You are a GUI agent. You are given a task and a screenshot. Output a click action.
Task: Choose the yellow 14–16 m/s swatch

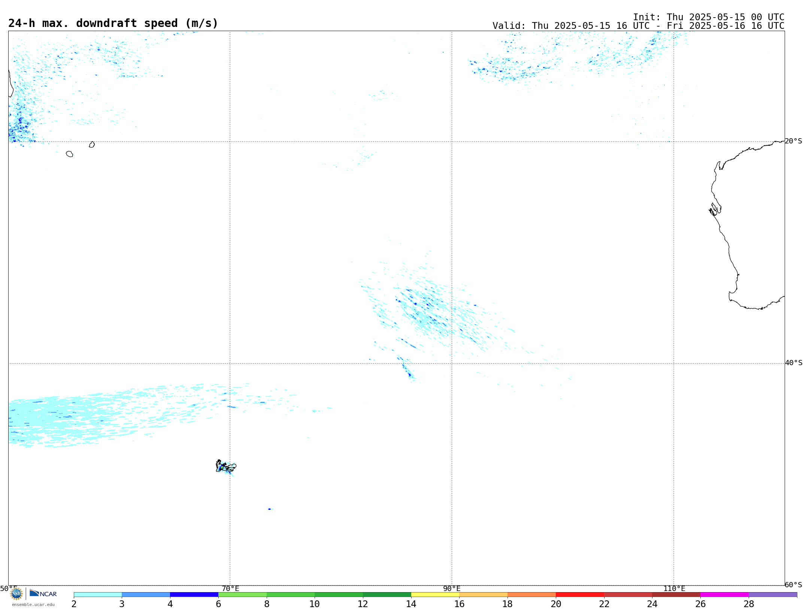coord(435,595)
